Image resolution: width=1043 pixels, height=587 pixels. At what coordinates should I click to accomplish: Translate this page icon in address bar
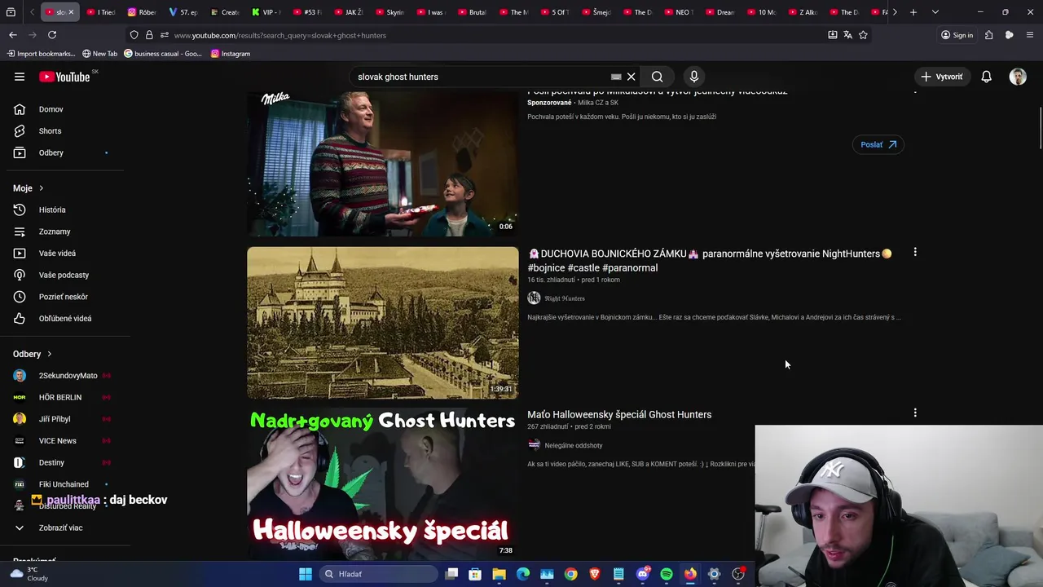(x=847, y=35)
